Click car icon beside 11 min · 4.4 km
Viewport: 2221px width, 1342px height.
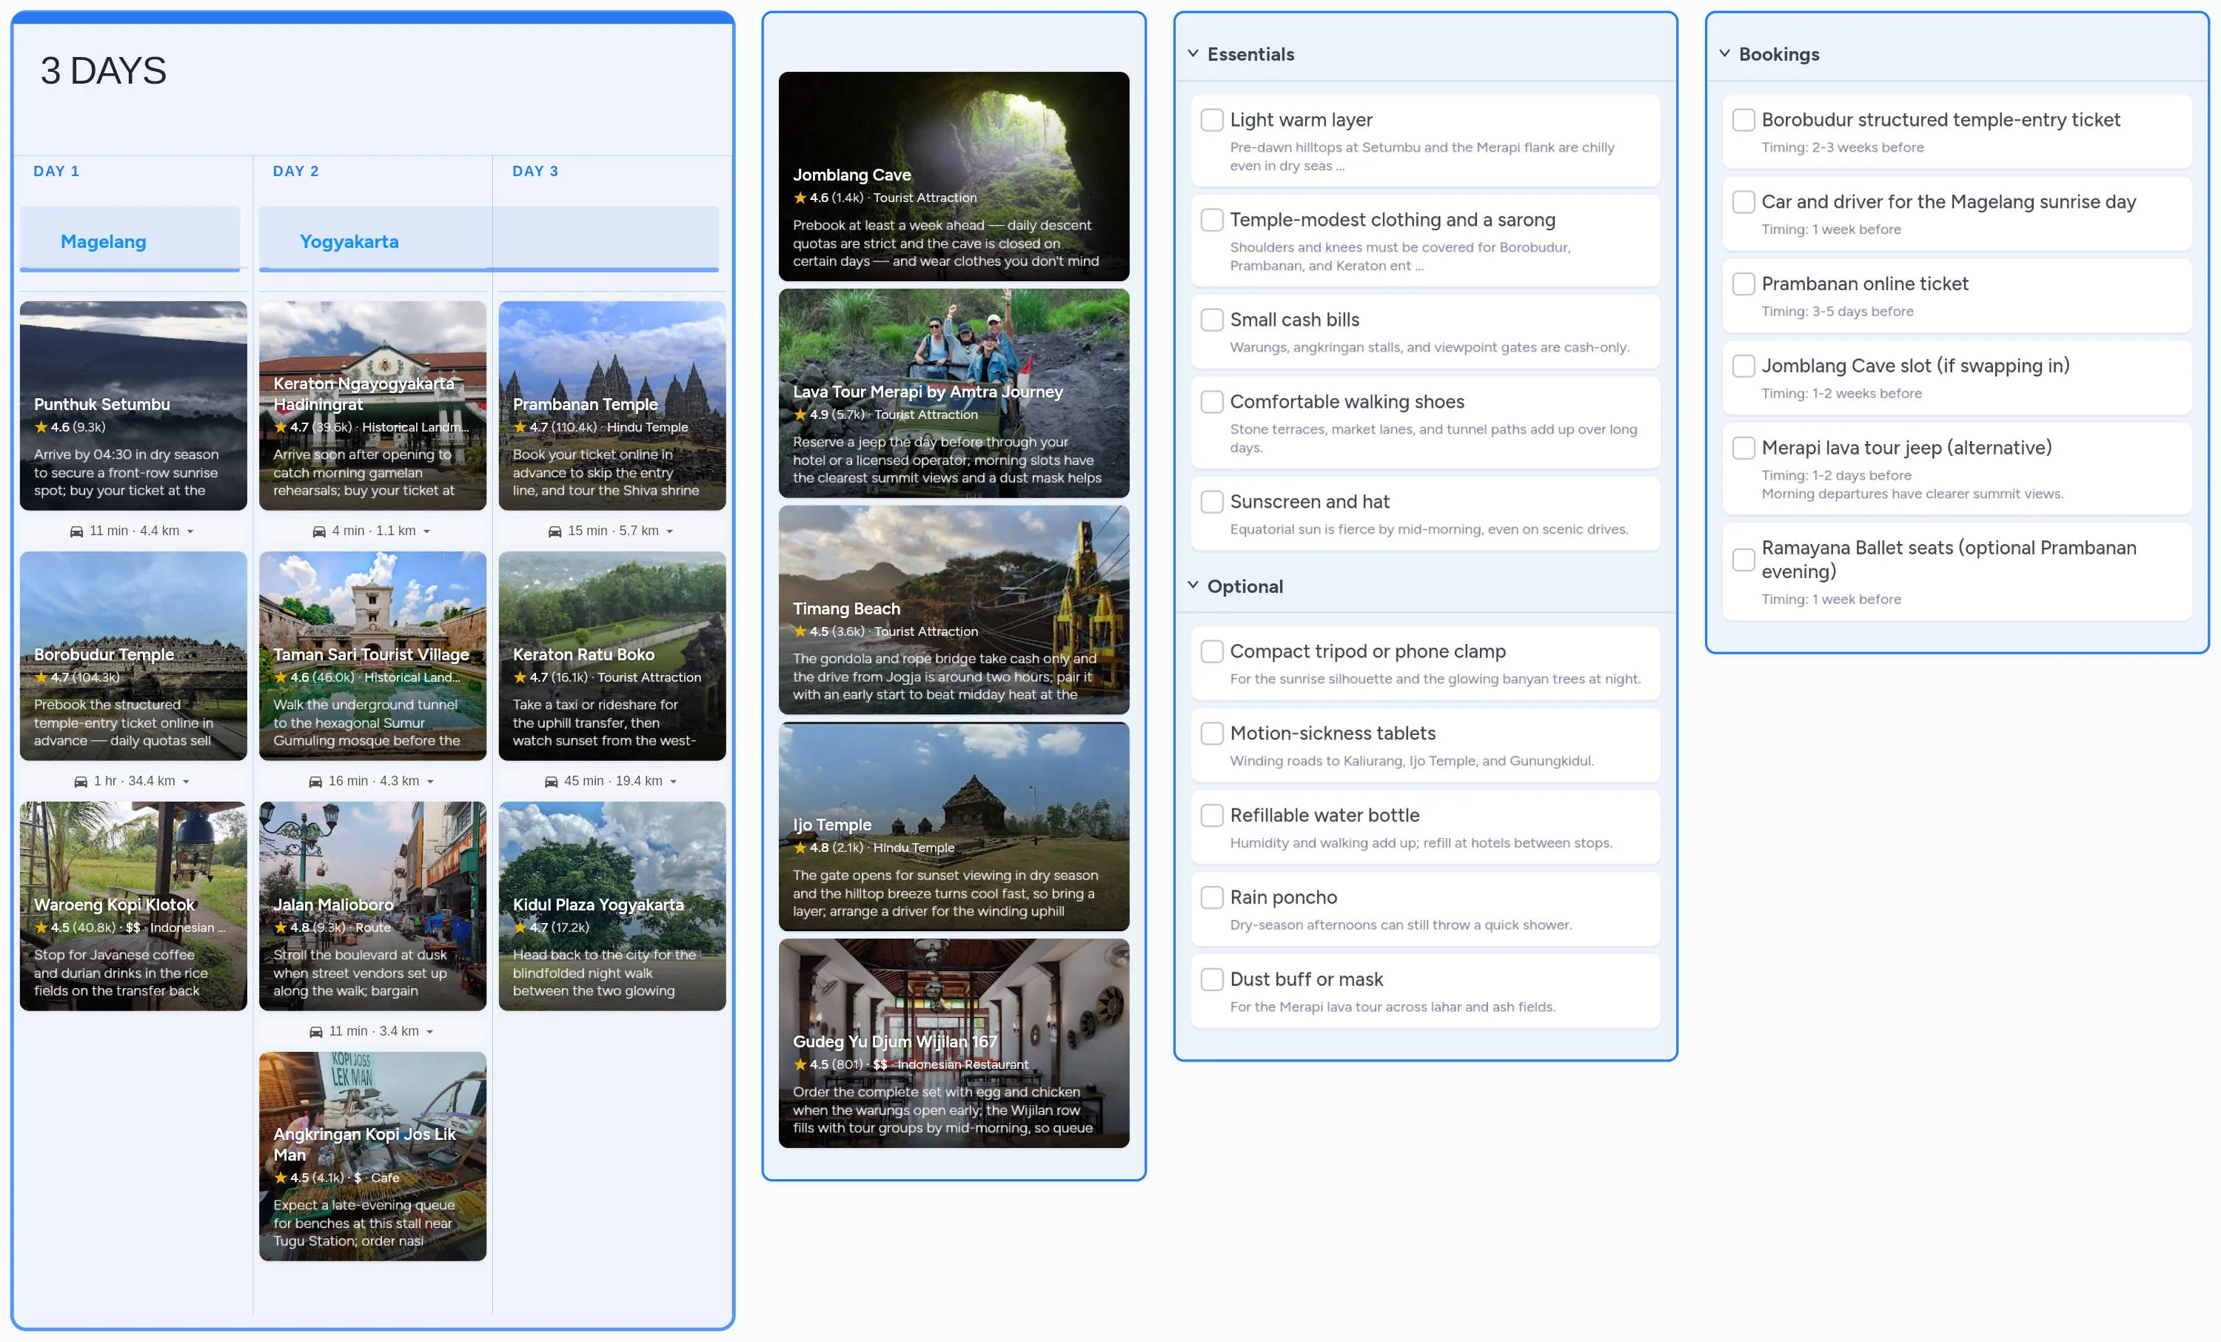(x=76, y=531)
